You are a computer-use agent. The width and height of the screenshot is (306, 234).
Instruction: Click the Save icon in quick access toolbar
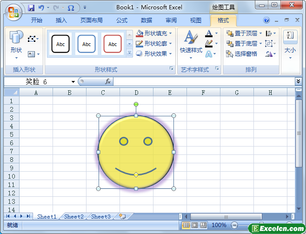click(x=31, y=8)
